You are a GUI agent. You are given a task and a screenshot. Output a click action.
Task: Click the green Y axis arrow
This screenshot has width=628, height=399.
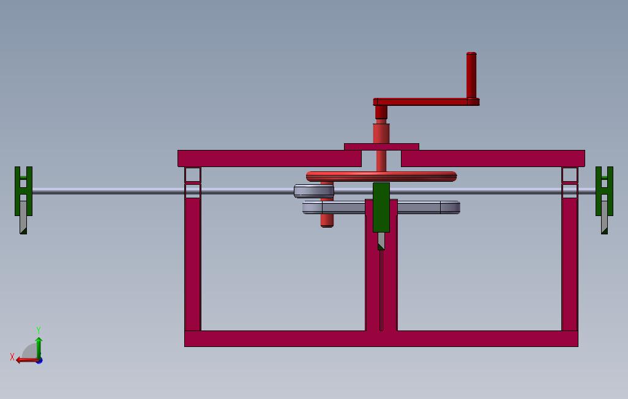39,347
